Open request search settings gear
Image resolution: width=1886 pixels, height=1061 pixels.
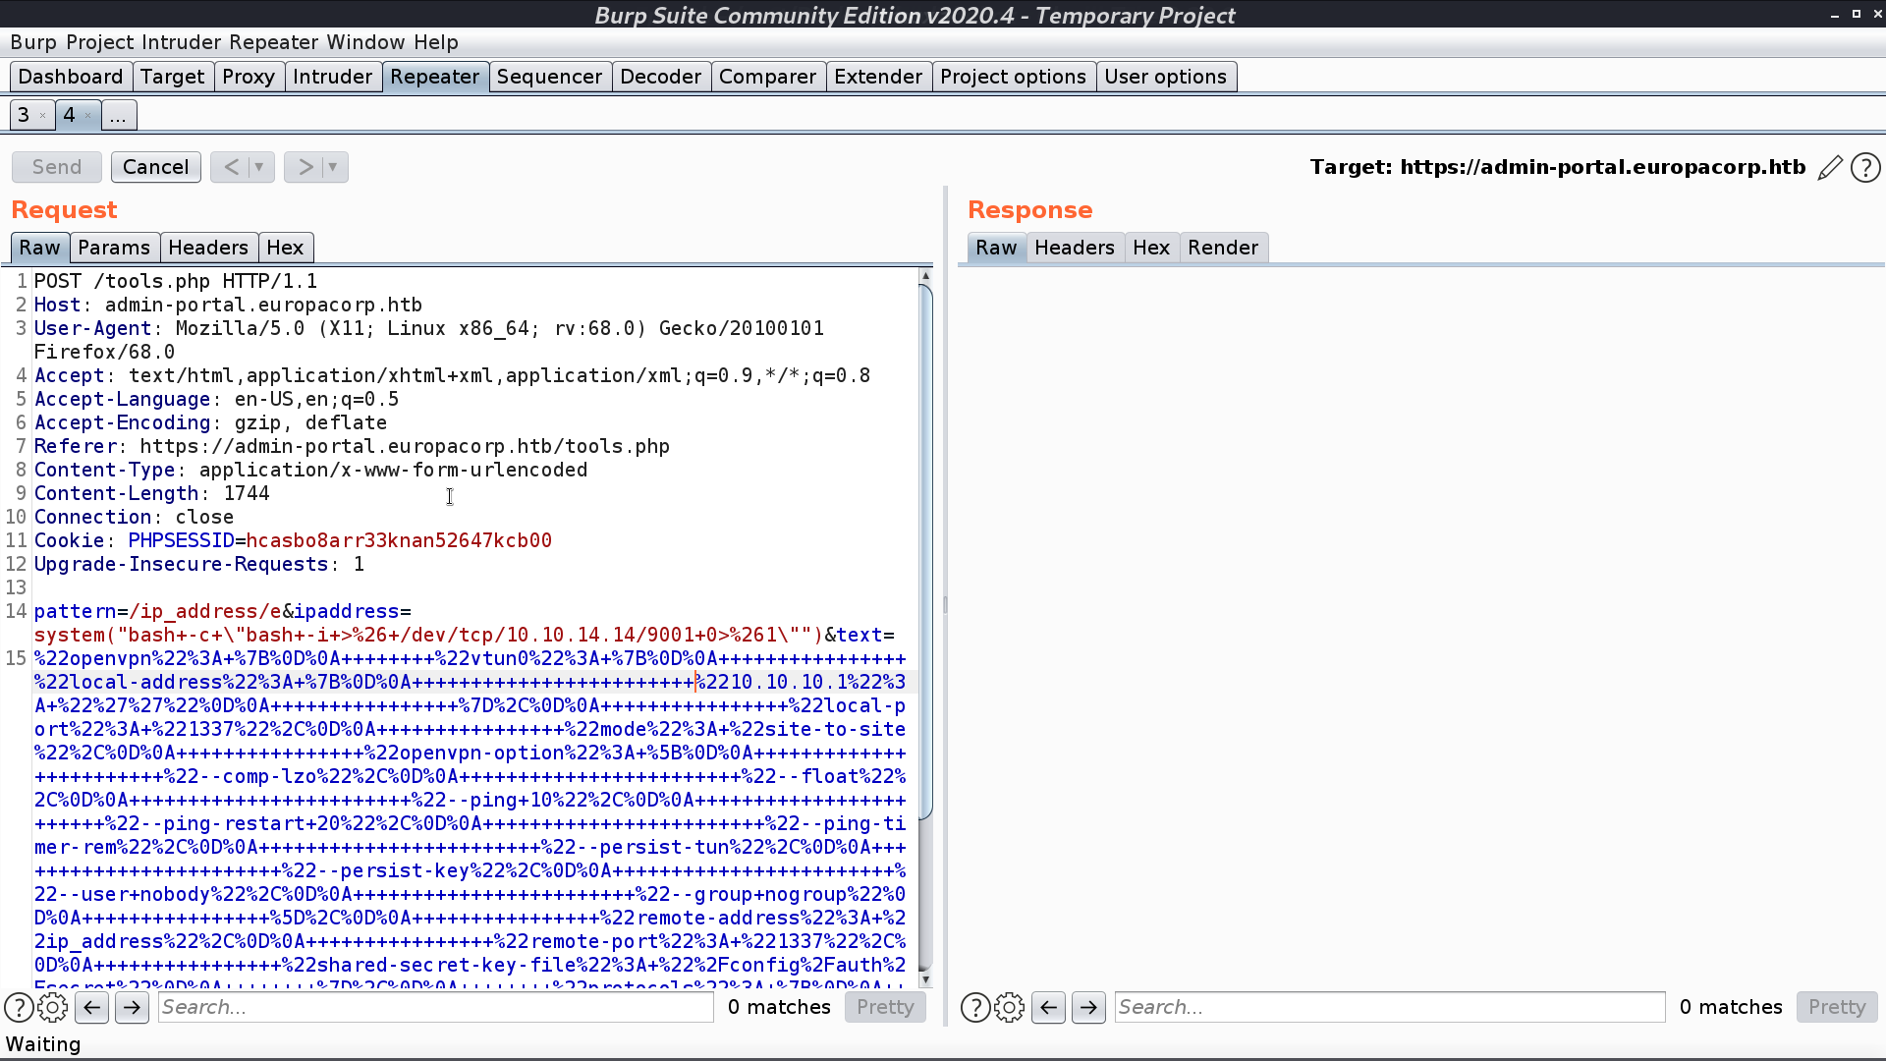[x=53, y=1007]
